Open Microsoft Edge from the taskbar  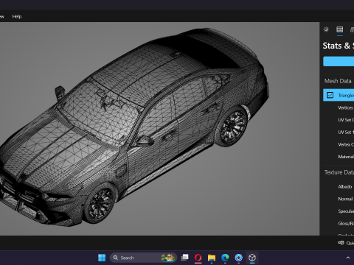(225, 258)
